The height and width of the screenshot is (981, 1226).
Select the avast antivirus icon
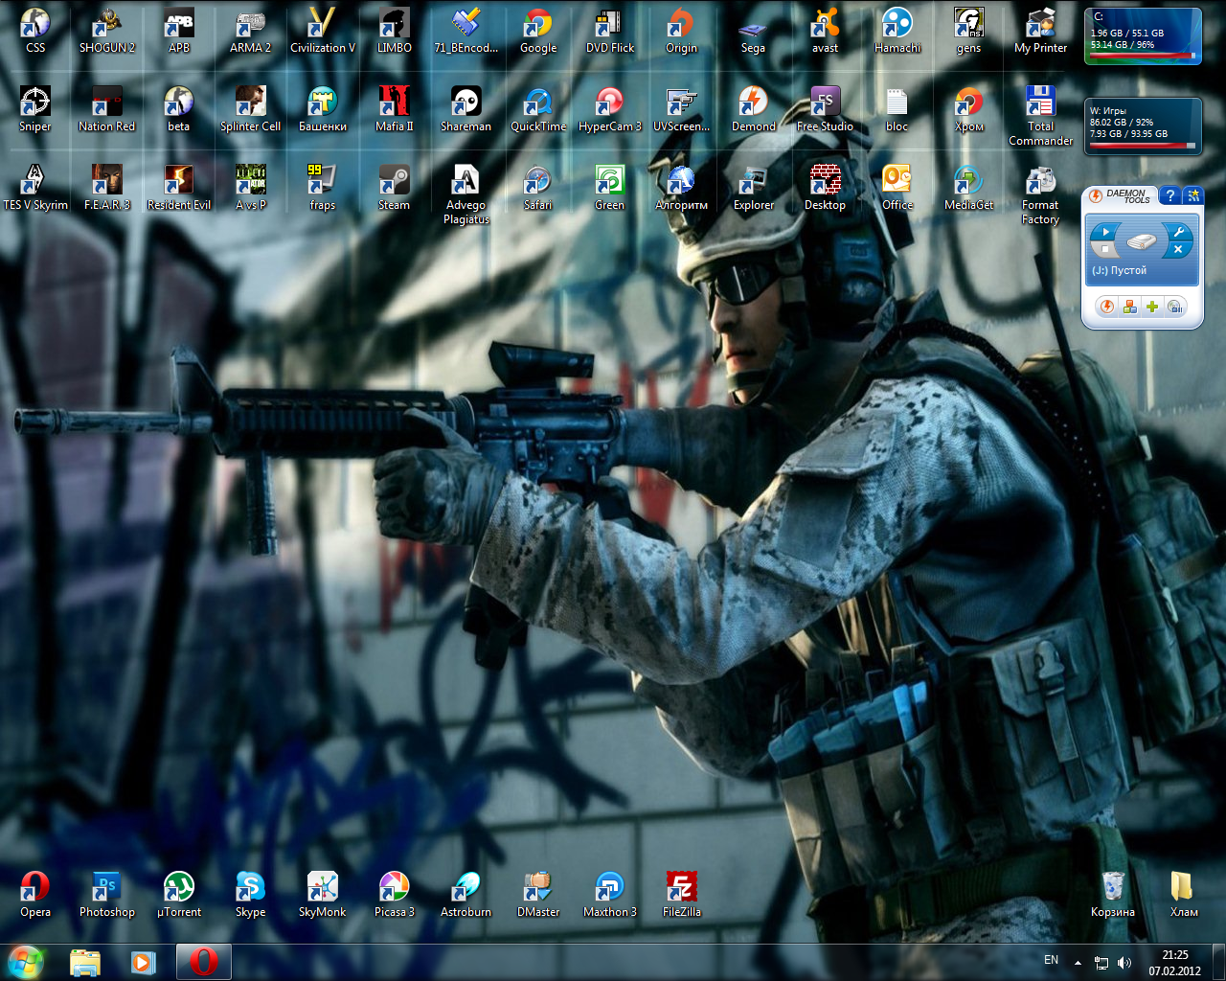(826, 31)
